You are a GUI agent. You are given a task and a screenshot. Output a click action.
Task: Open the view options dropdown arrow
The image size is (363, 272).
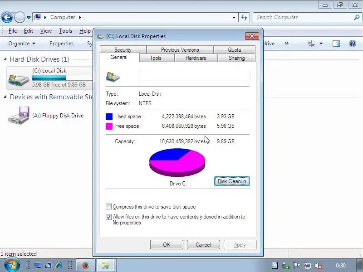point(321,44)
